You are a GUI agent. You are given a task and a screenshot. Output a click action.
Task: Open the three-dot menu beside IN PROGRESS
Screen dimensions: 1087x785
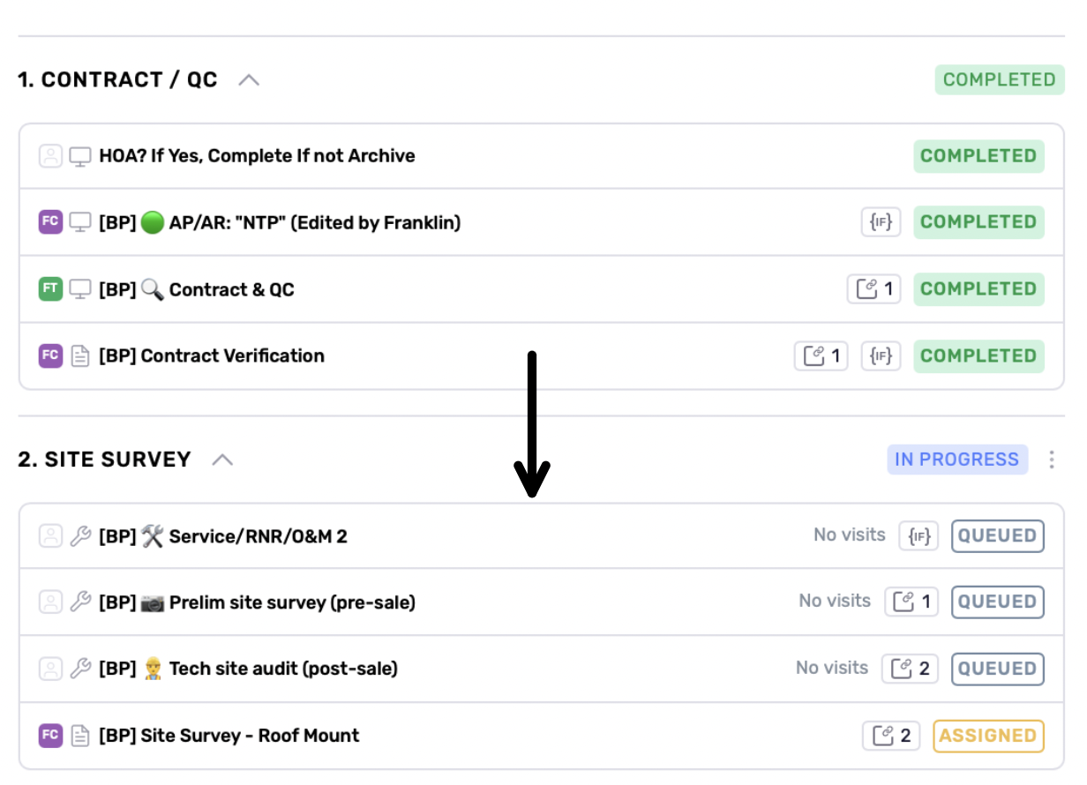pos(1051,460)
